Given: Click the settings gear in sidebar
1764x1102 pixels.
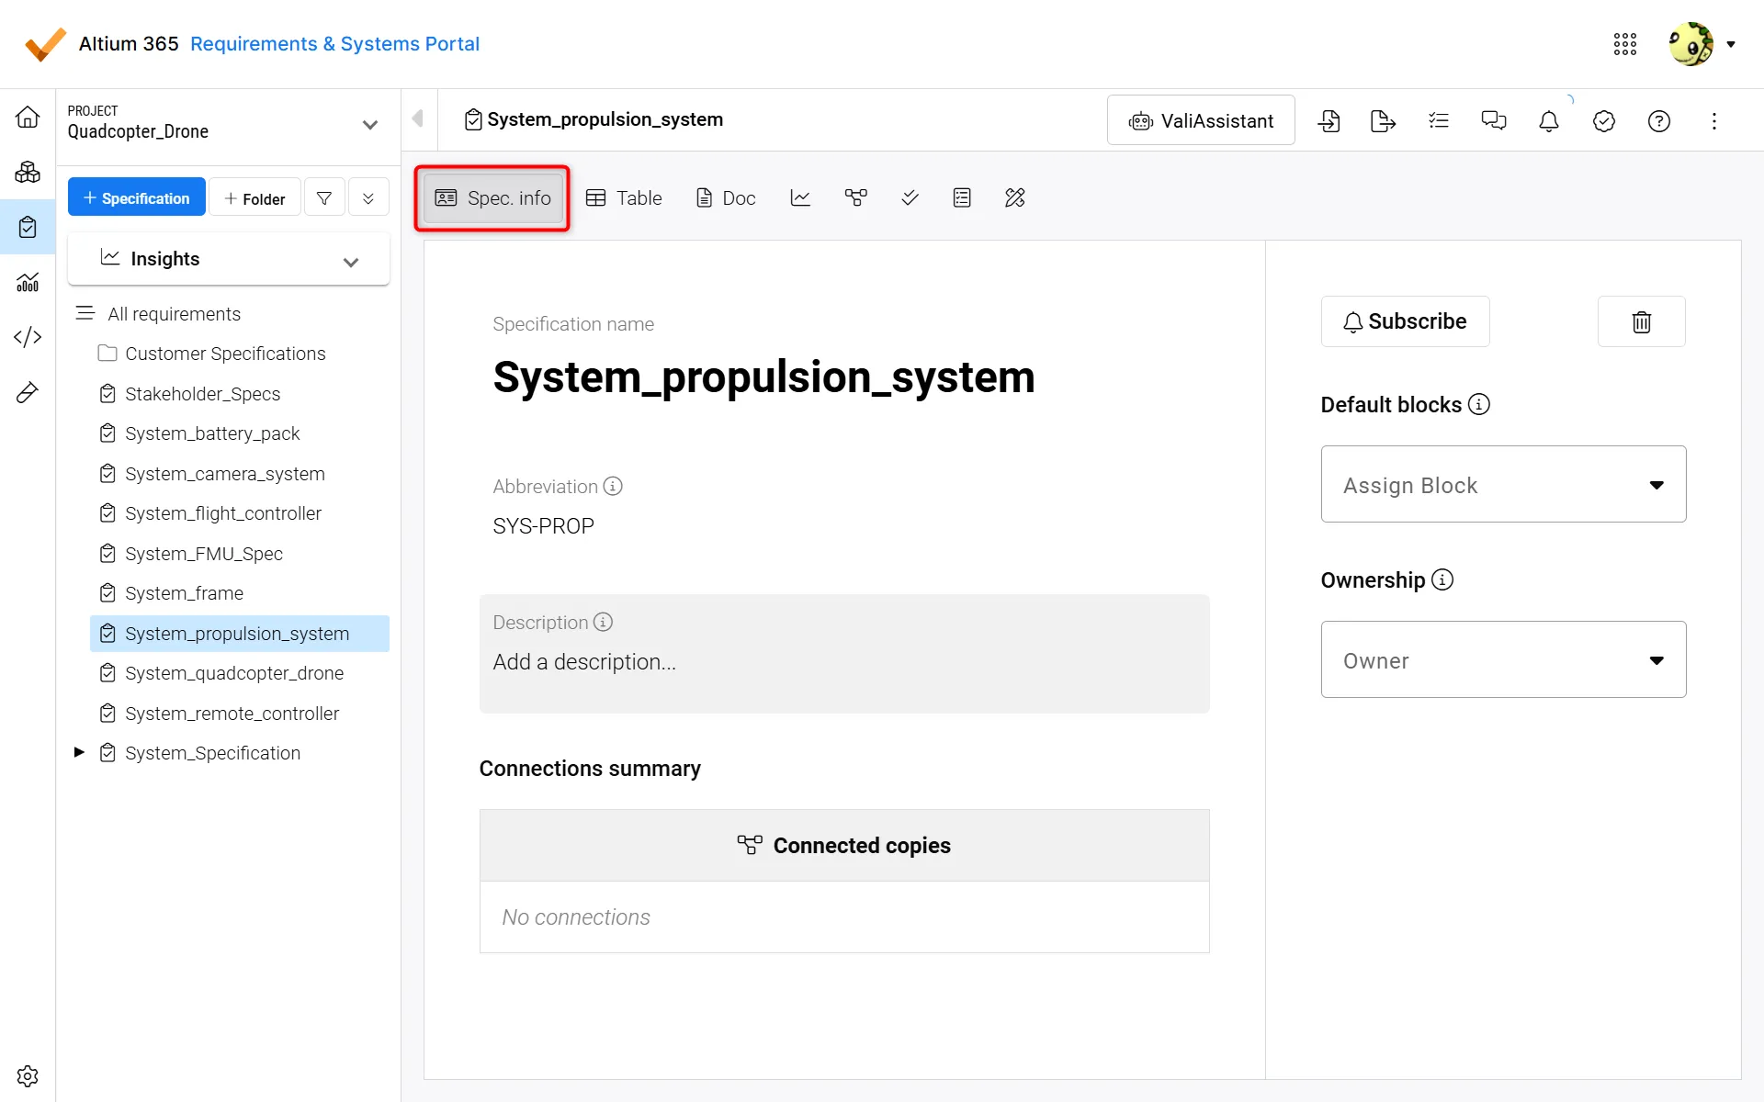Looking at the screenshot, I should tap(28, 1075).
